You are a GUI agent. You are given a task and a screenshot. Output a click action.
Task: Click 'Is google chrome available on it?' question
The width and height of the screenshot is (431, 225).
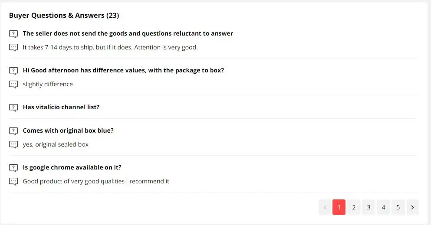72,167
